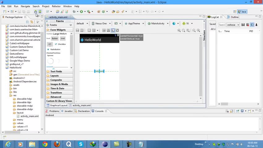Click the green Run button in toolbar

(x=81, y=11)
